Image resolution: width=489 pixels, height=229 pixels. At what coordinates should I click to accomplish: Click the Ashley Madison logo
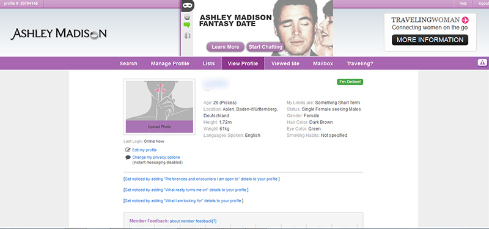tap(59, 34)
